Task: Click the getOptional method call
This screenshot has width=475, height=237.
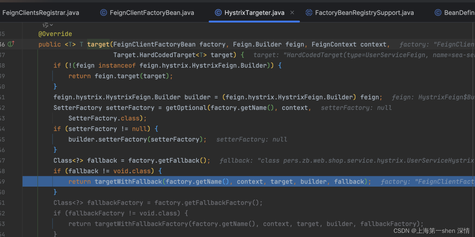Action: tap(186, 108)
